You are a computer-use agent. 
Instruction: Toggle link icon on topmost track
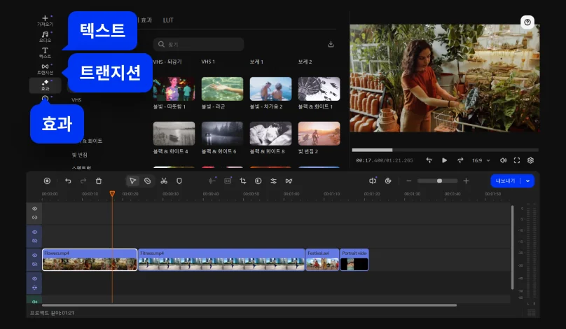(34, 218)
